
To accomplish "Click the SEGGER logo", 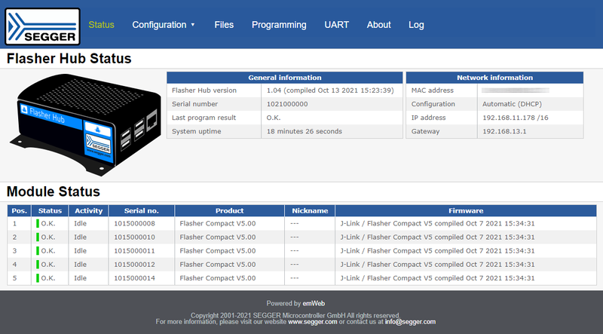I will (x=42, y=25).
